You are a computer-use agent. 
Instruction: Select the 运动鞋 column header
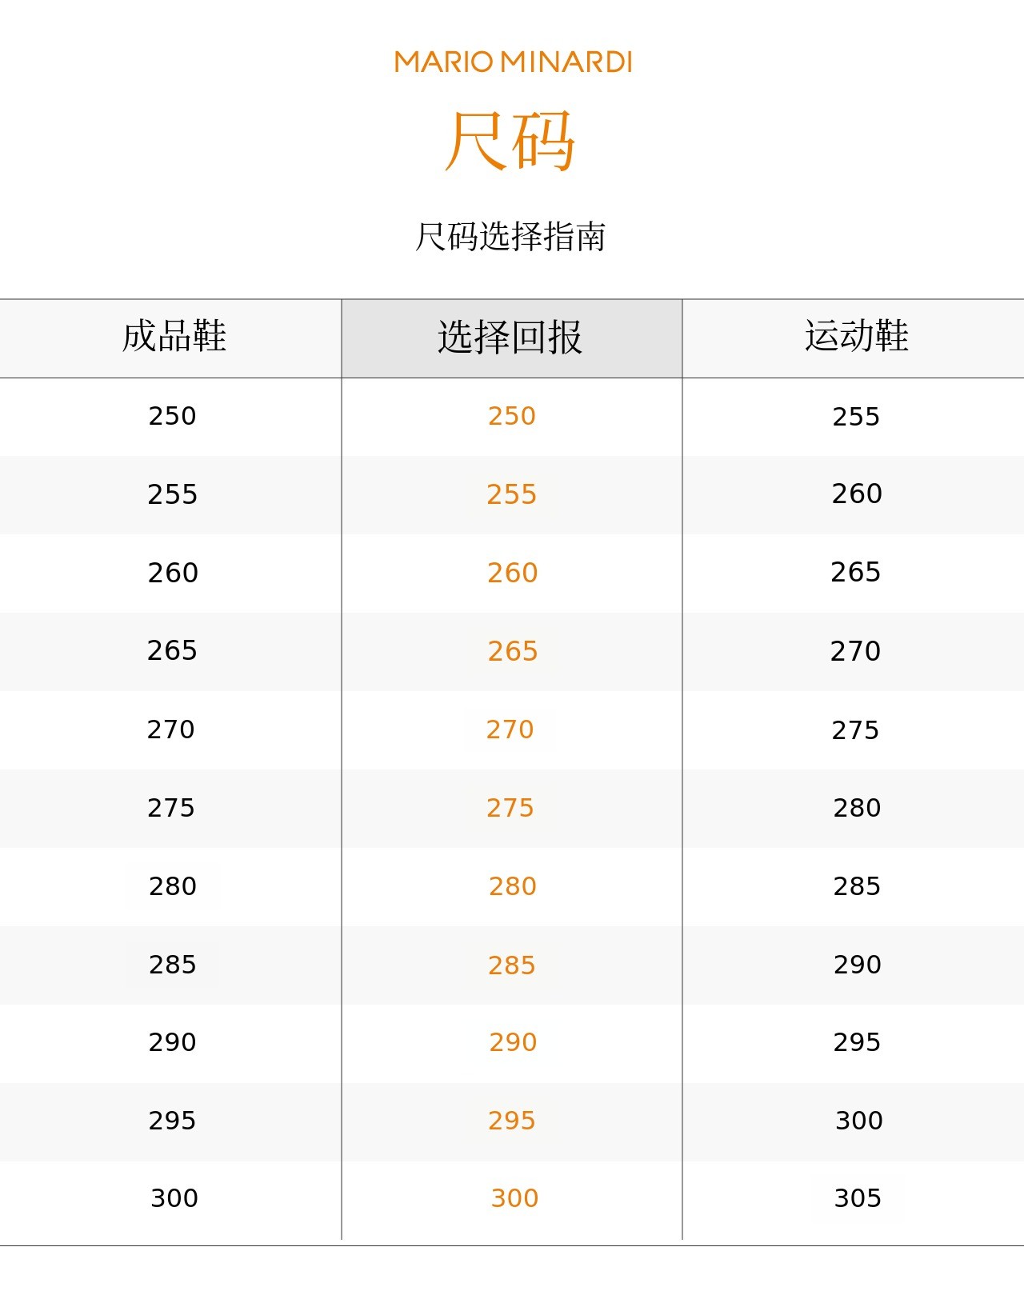coord(856,336)
